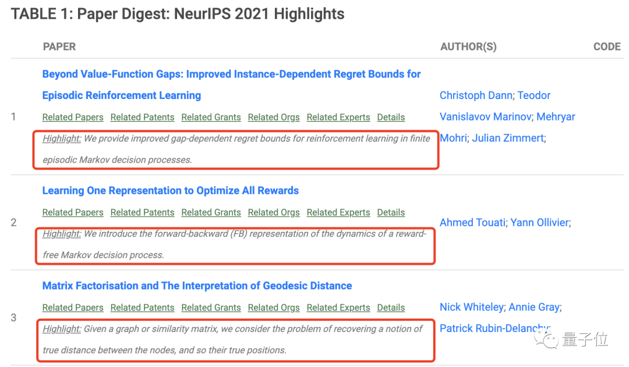This screenshot has width=629, height=367.
Task: Open Related Orgs for paper 1
Action: [x=274, y=117]
